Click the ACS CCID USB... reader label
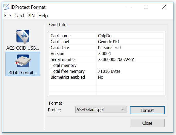The width and height of the screenshot is (176, 135). click(x=23, y=48)
